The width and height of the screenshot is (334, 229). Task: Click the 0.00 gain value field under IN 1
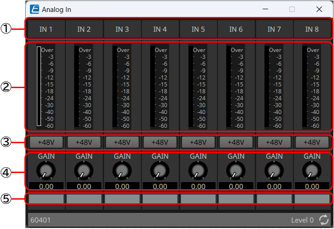[46, 186]
